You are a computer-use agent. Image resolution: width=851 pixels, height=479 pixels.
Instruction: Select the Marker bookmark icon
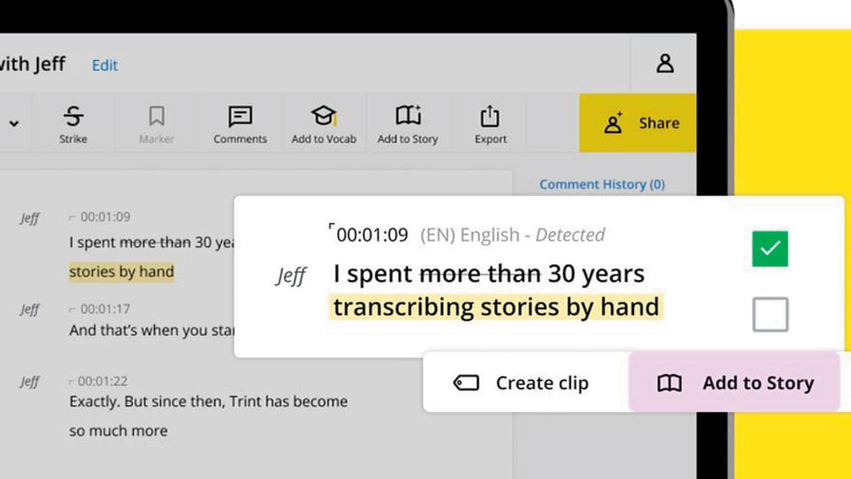156,116
